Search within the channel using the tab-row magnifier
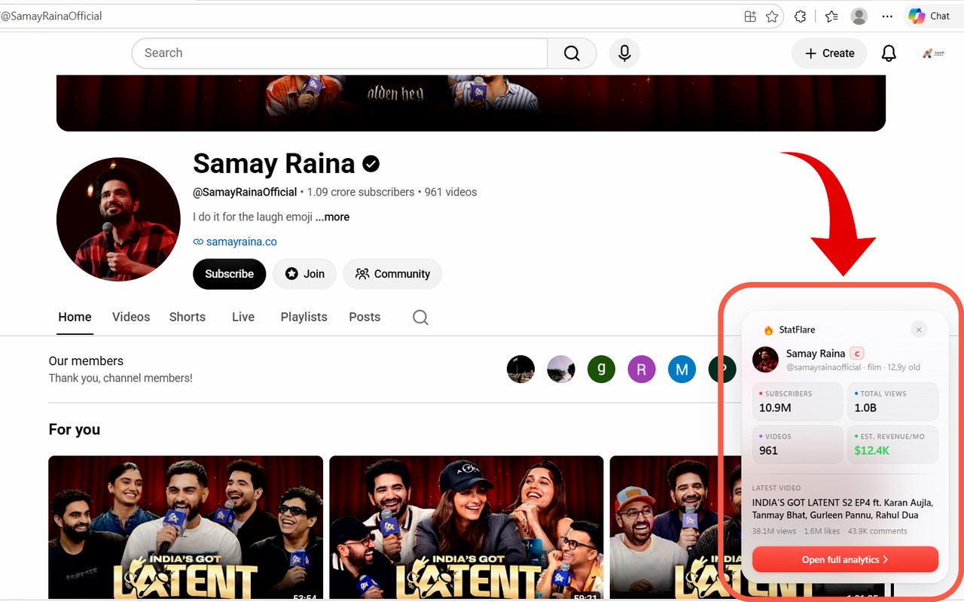The width and height of the screenshot is (964, 602). click(420, 318)
